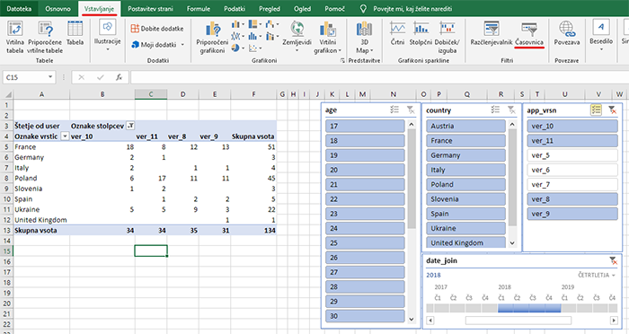Clear the date_join timeline filter

[613, 260]
